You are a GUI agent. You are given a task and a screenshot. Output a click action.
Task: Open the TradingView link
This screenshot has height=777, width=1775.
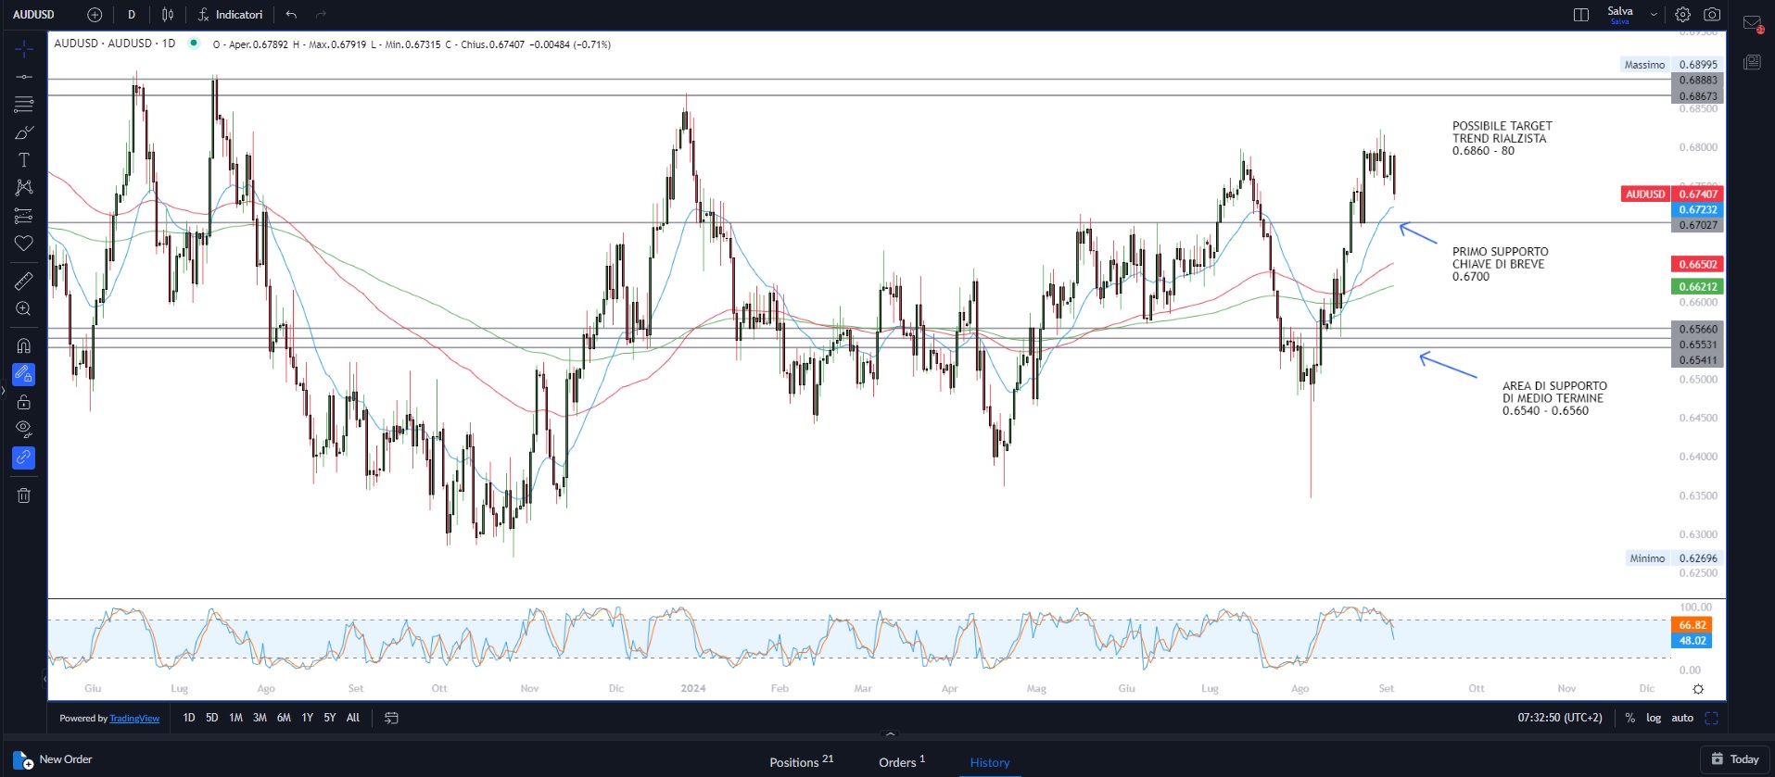tap(134, 719)
